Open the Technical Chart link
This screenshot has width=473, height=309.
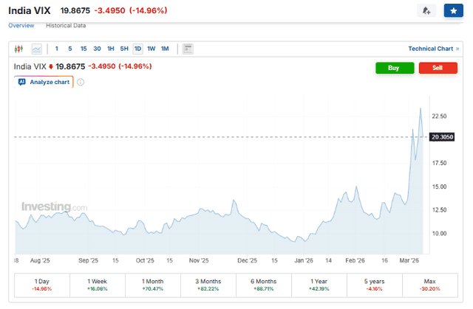click(x=434, y=49)
